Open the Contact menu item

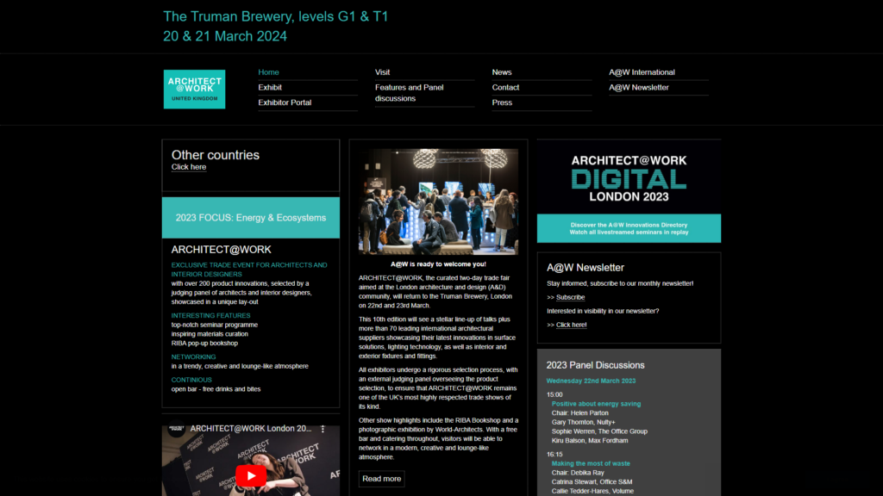pyautogui.click(x=505, y=87)
